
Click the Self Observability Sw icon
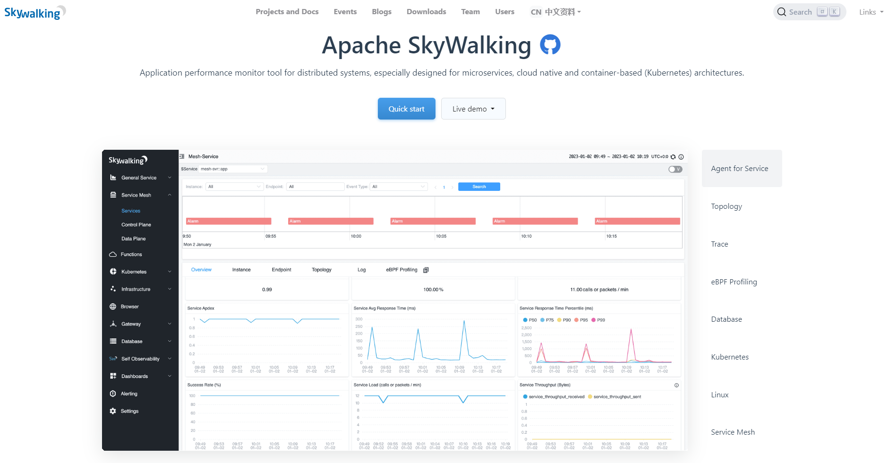113,359
